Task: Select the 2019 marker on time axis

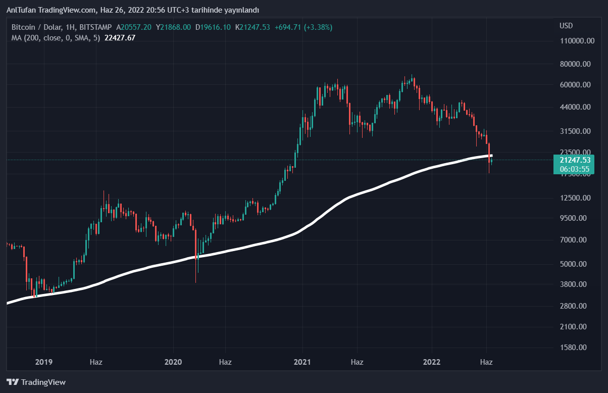Action: [x=44, y=362]
